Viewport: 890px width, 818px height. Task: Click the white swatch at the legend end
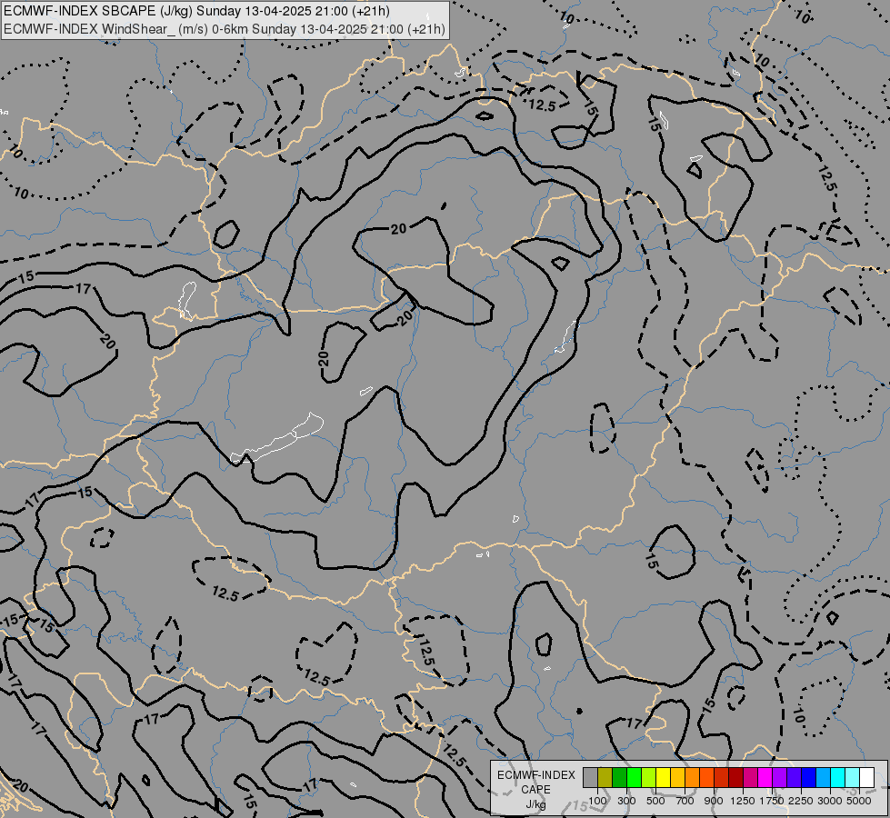[x=866, y=778]
